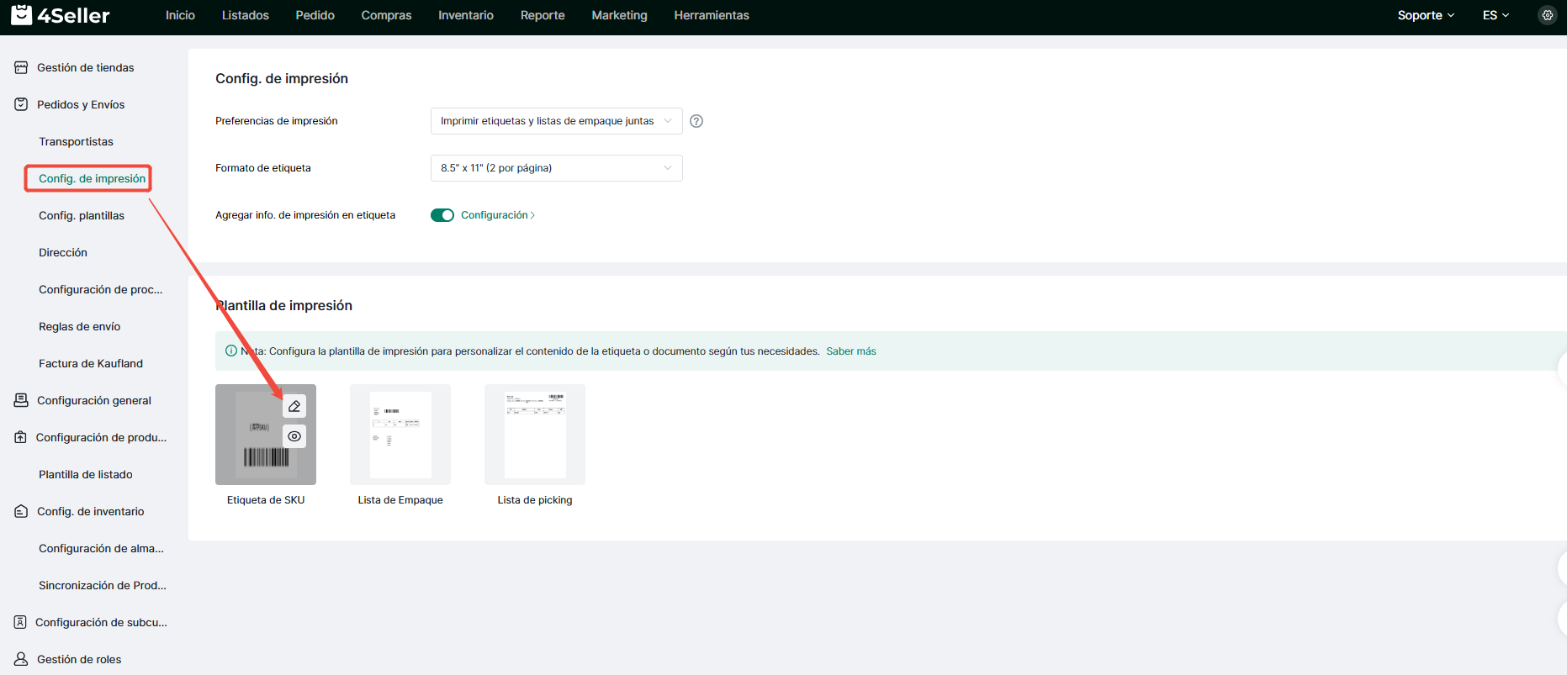This screenshot has height=675, width=1567.
Task: Expand the ES language selector
Action: tap(1496, 15)
